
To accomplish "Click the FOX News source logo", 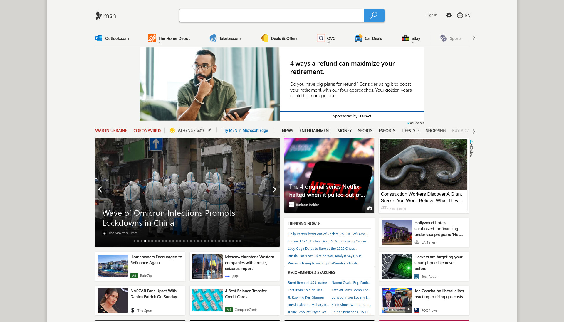I will pyautogui.click(x=417, y=310).
